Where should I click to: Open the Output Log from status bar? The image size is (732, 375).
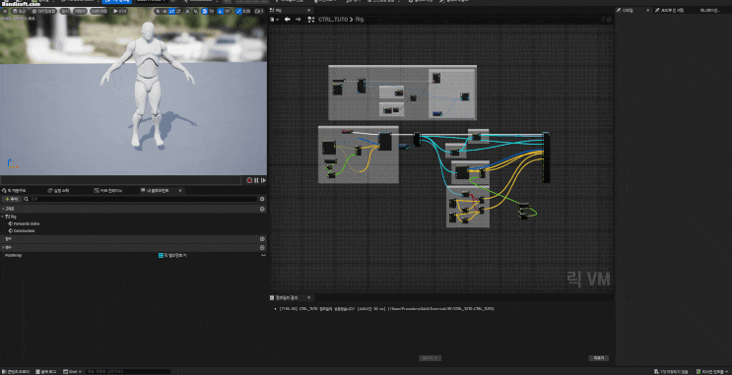45,372
